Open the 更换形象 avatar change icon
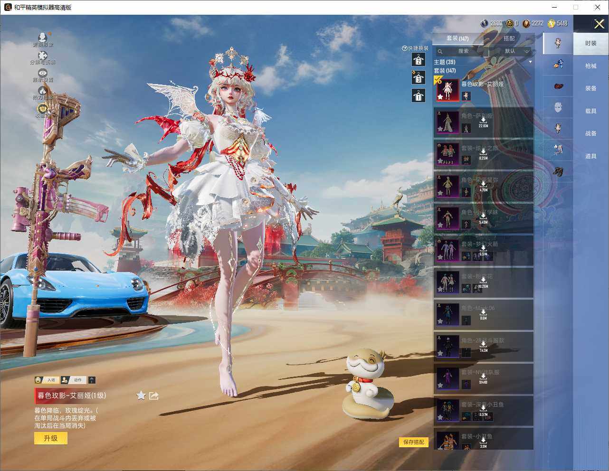609x471 pixels. pyautogui.click(x=43, y=37)
